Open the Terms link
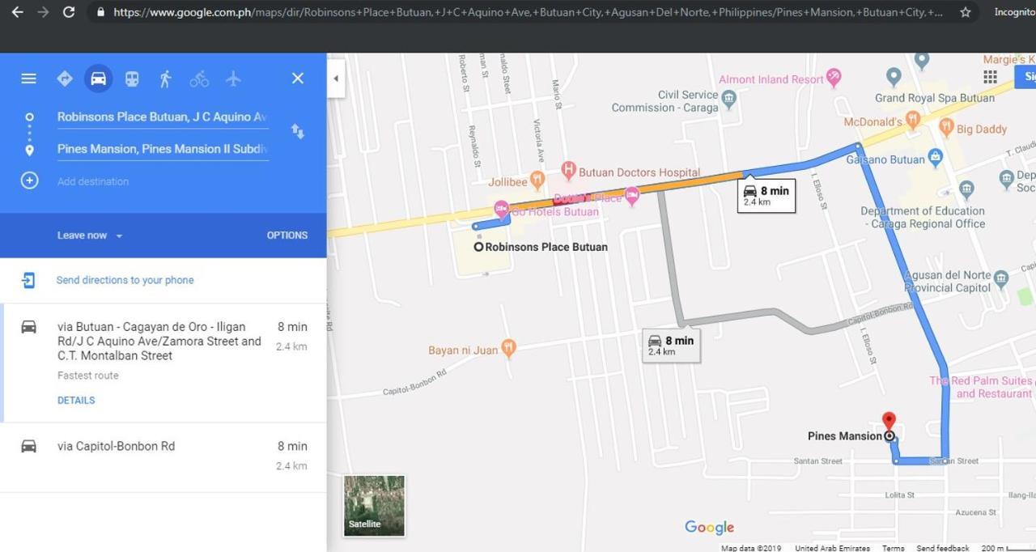The height and width of the screenshot is (552, 1036). [x=894, y=548]
